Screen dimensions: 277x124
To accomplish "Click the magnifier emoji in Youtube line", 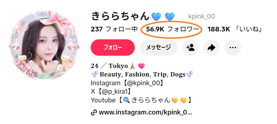I will point(126,100).
